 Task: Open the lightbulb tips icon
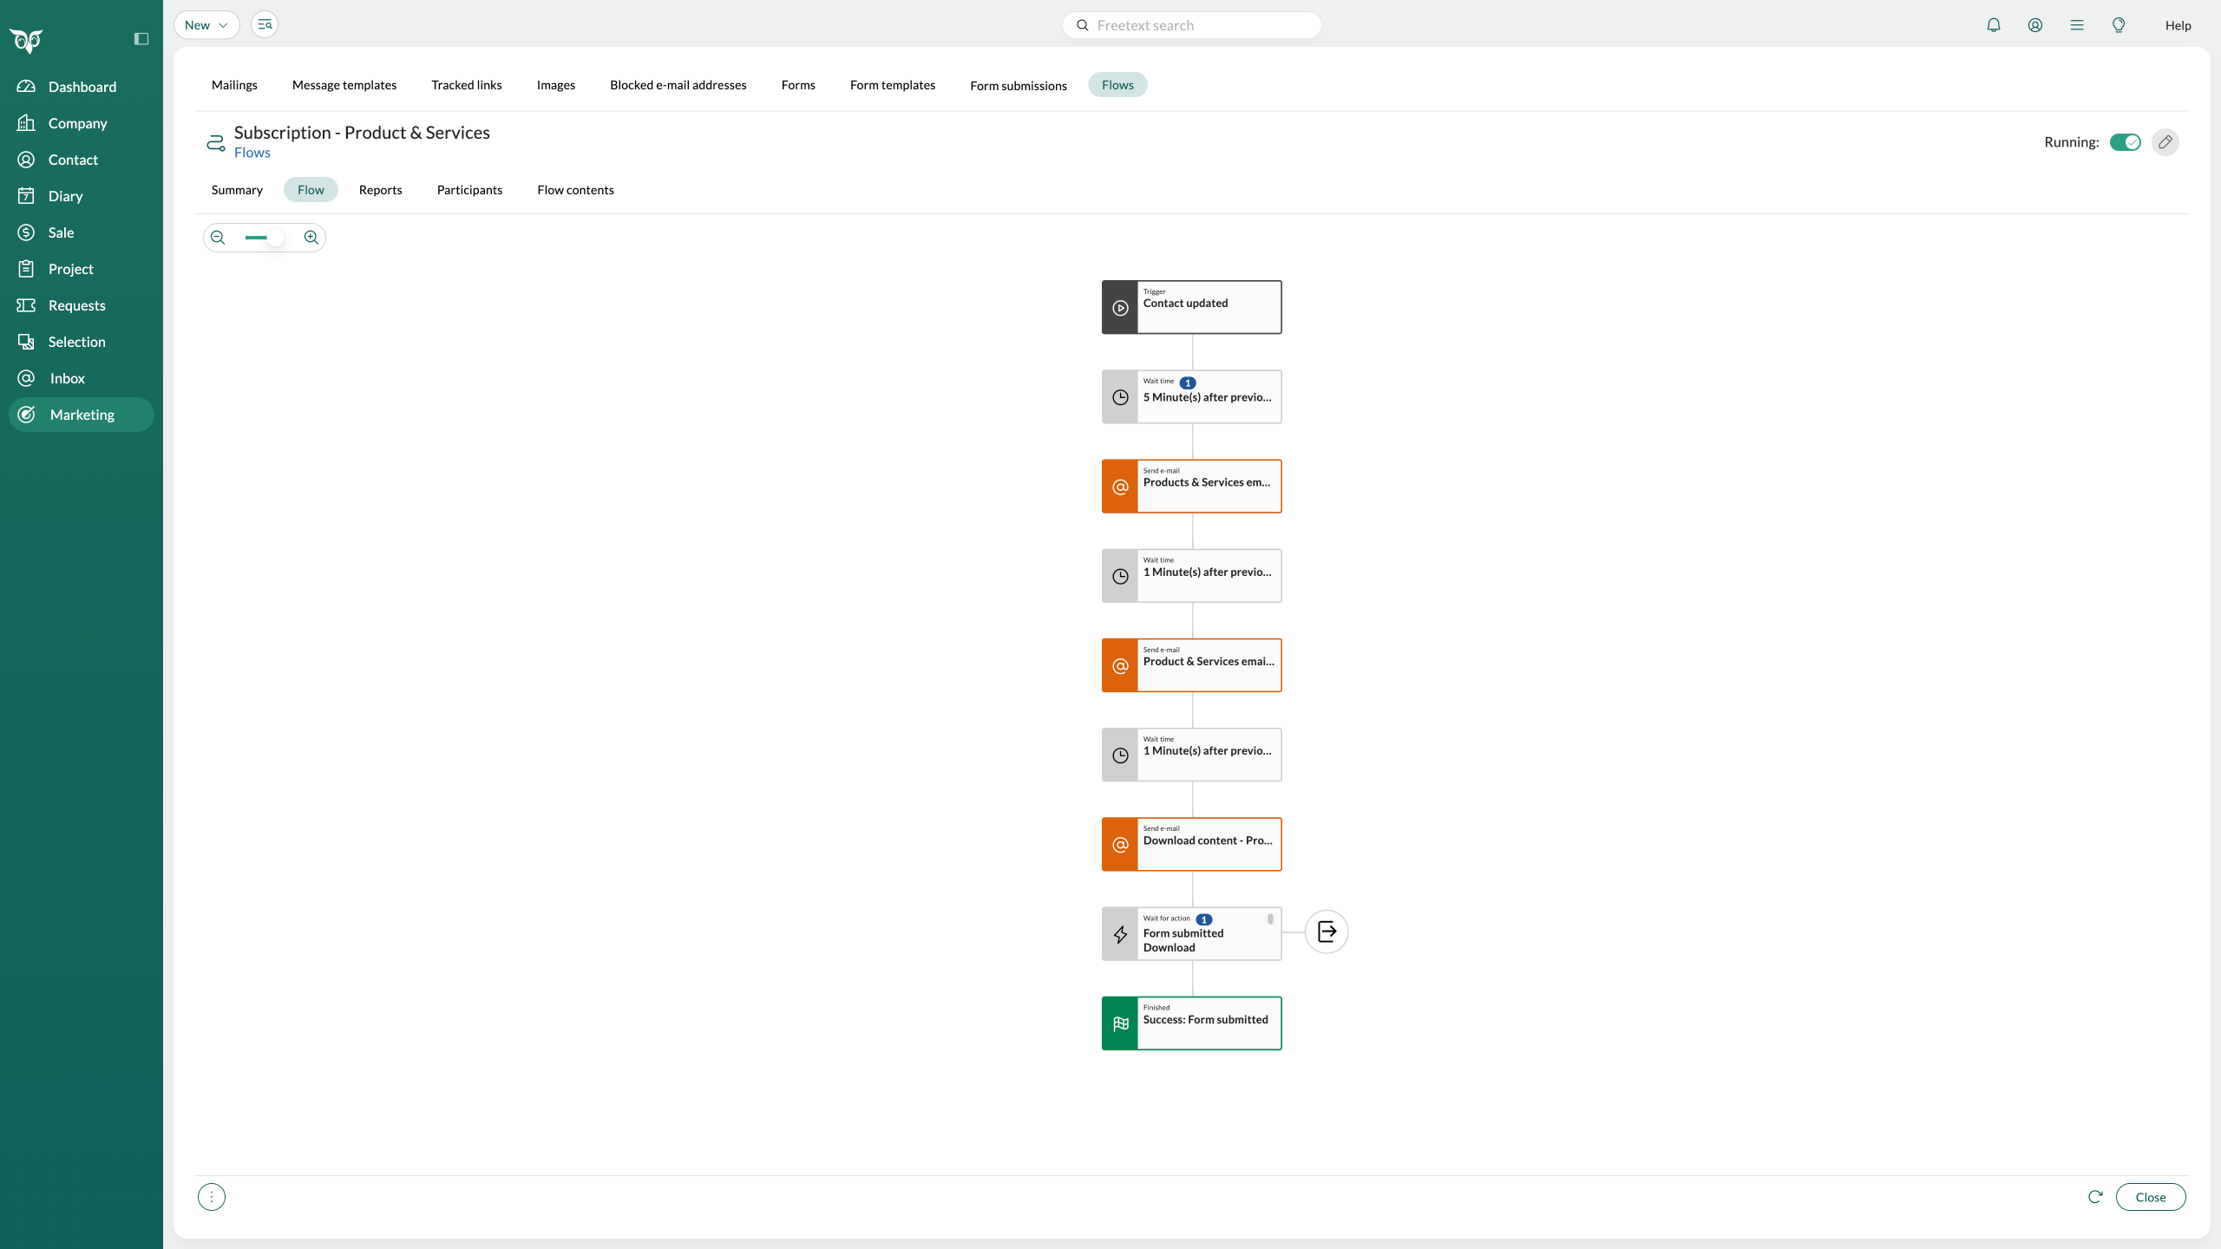click(x=2119, y=25)
